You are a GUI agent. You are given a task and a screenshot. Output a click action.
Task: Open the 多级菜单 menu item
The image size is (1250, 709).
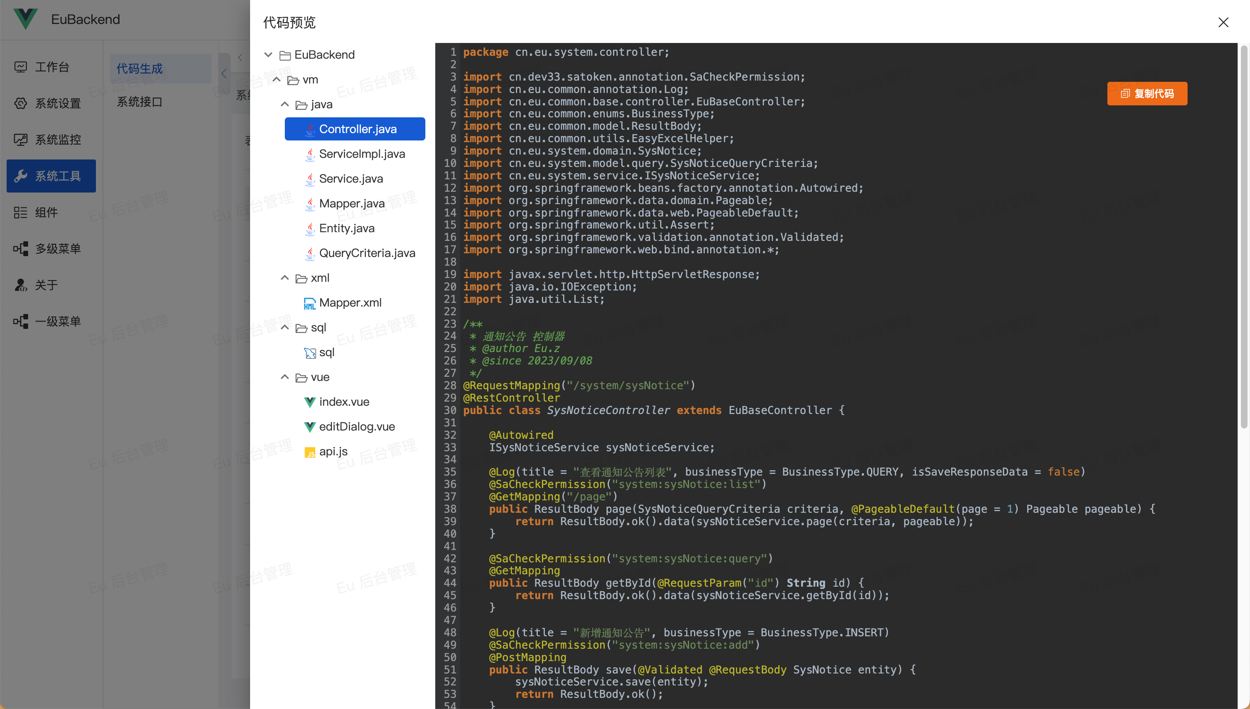[51, 249]
